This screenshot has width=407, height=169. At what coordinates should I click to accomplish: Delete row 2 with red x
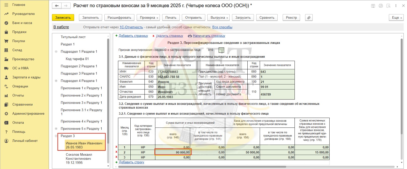pos(116,152)
